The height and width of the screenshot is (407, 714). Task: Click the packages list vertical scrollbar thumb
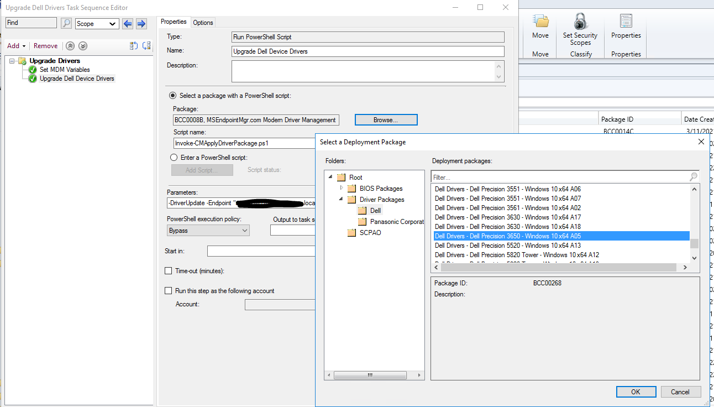coord(695,243)
